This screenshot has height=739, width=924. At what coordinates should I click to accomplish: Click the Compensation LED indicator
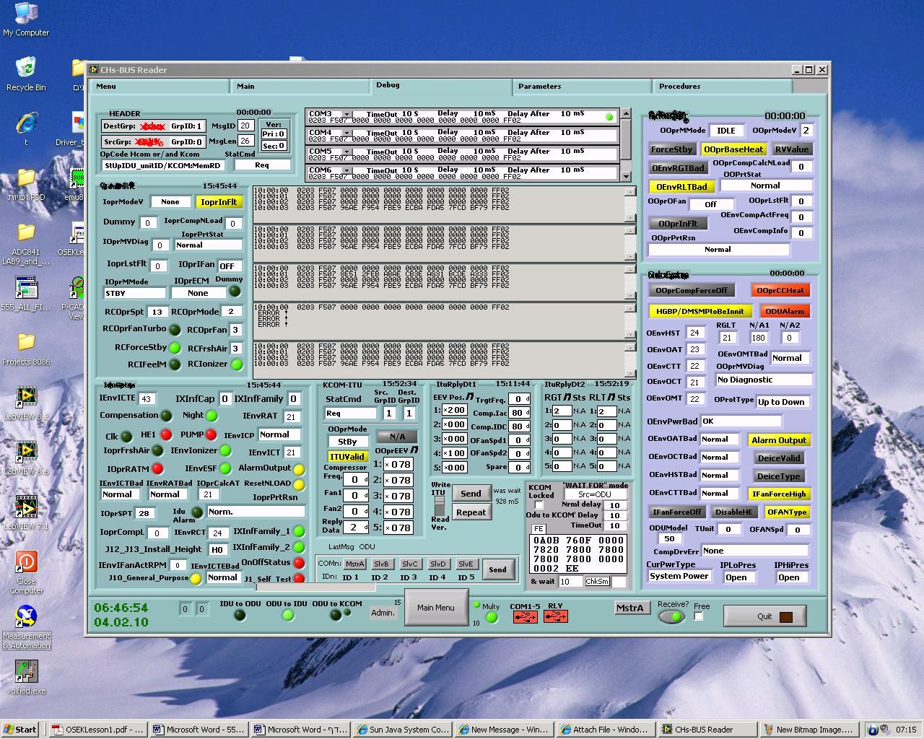pyautogui.click(x=166, y=416)
